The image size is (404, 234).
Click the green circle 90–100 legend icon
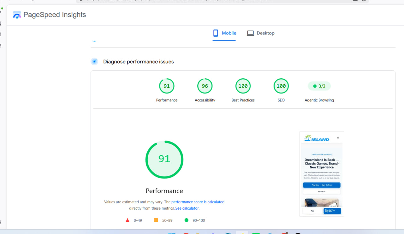coord(187,220)
